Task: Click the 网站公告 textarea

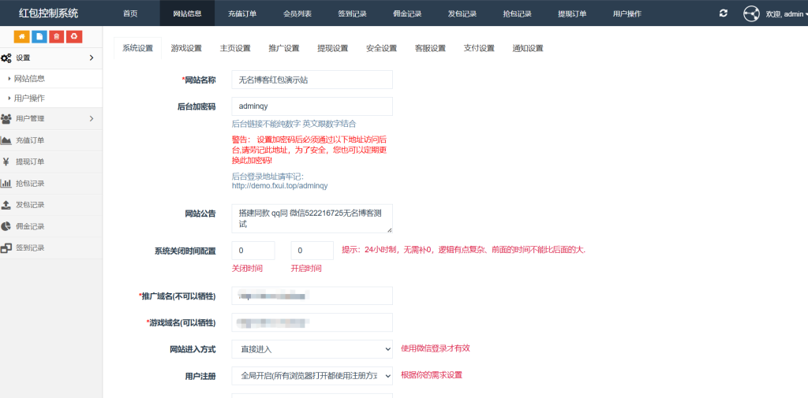Action: pyautogui.click(x=312, y=219)
